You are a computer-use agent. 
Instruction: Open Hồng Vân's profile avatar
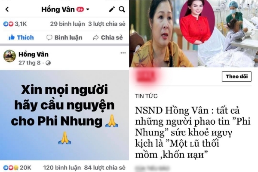[9, 56]
